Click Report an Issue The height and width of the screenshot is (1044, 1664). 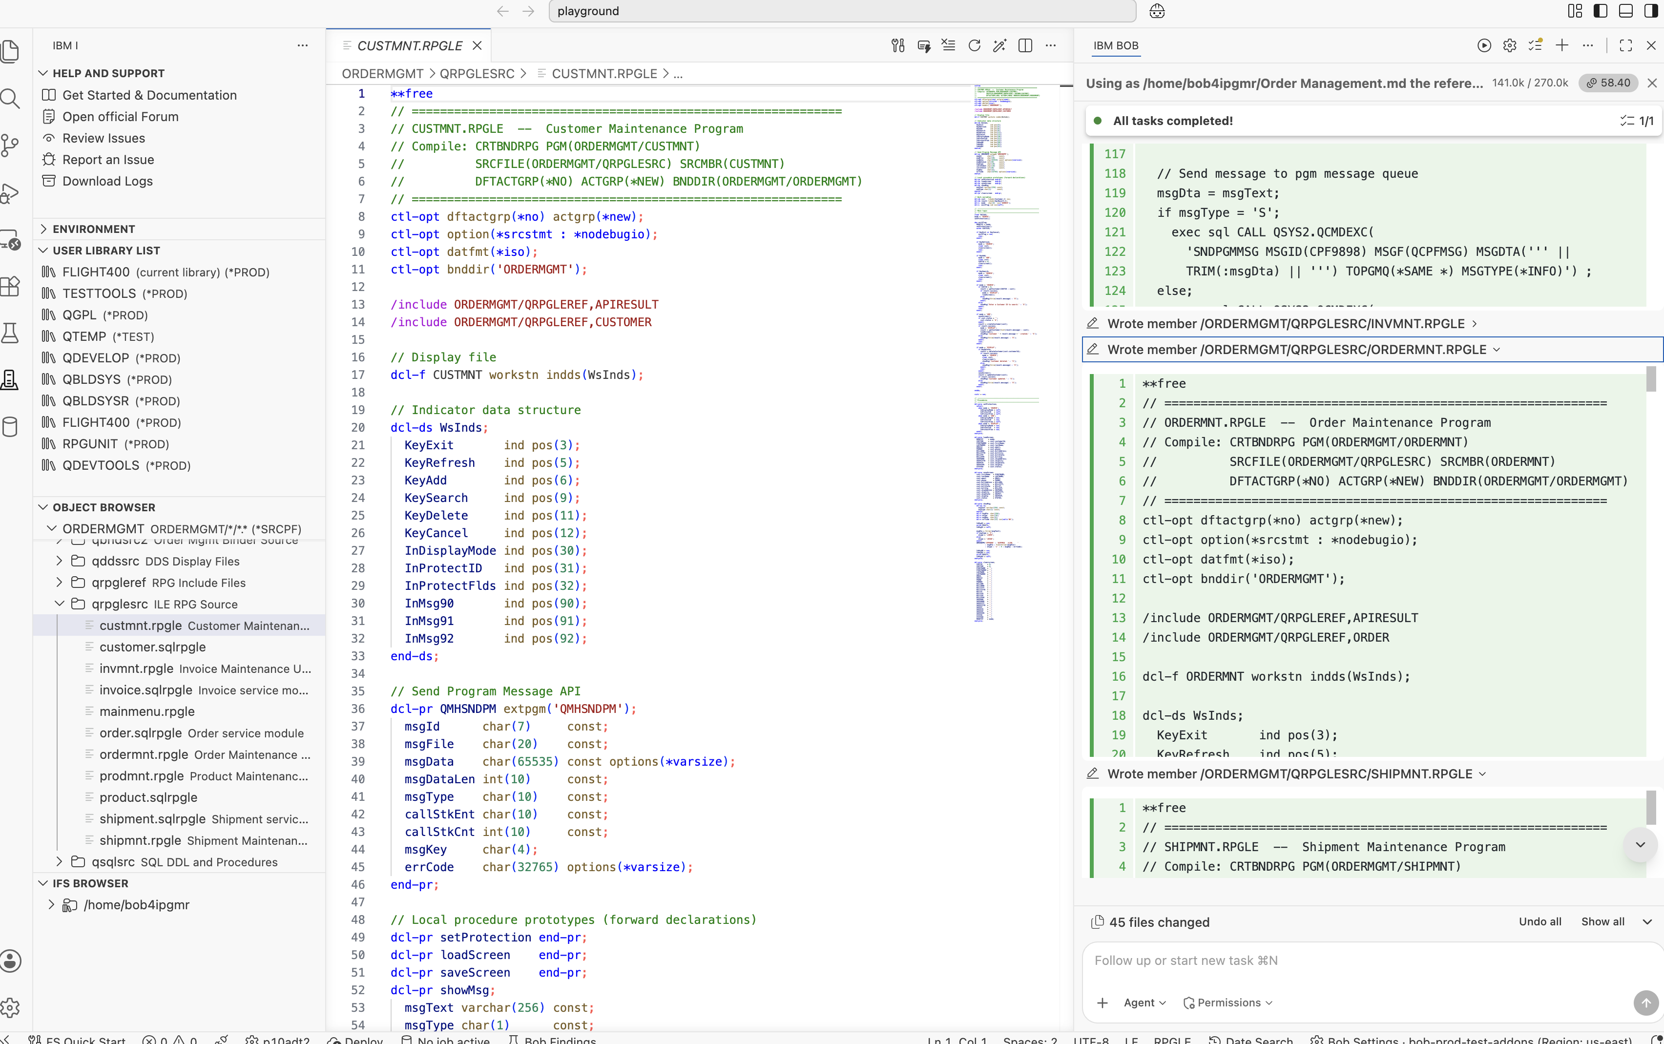108,160
